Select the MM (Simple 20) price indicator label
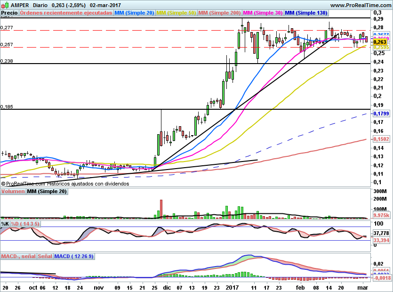The height and width of the screenshot is (292, 393). coord(134,13)
